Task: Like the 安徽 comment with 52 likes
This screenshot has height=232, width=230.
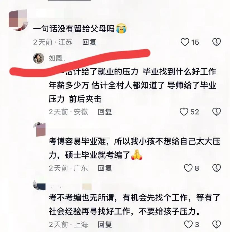Action: click(x=184, y=112)
